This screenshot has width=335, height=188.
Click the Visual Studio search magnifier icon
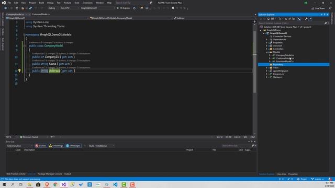pos(151,3)
